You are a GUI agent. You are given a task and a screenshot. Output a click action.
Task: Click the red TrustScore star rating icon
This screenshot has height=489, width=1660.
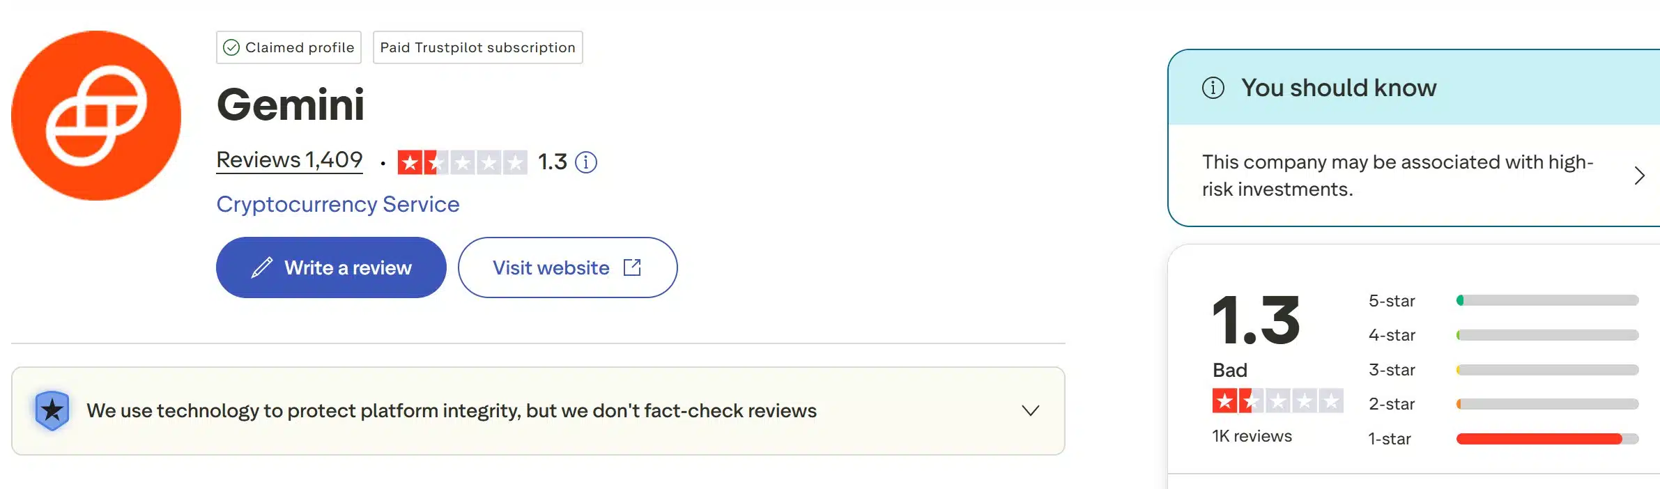point(463,162)
